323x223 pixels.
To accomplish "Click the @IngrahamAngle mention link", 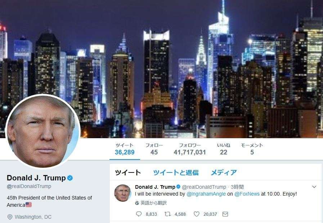I will tap(206, 194).
